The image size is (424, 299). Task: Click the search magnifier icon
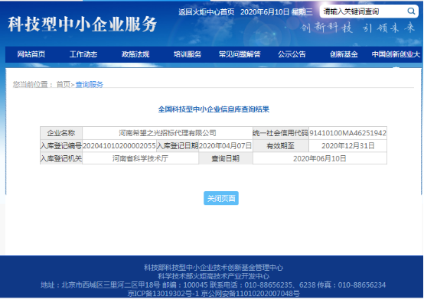click(x=411, y=11)
